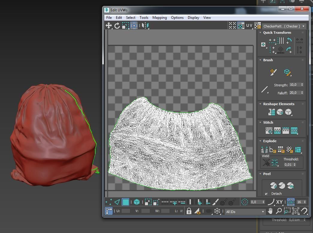
Task: Click Align Horizontally in Quick Transform
Action: pos(272,41)
